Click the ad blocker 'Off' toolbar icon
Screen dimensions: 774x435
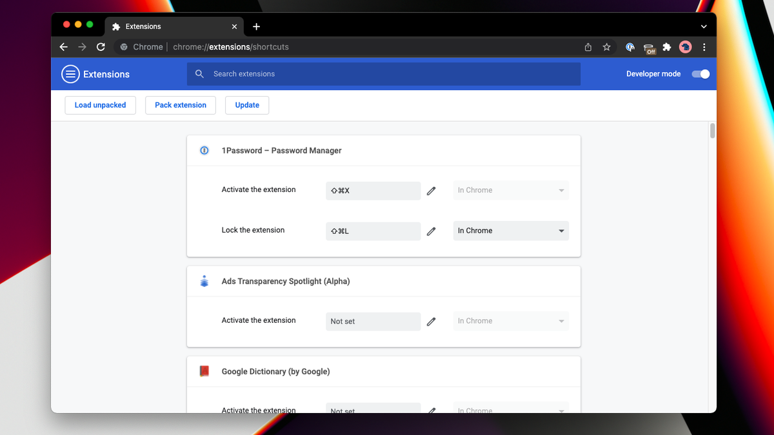[649, 46]
